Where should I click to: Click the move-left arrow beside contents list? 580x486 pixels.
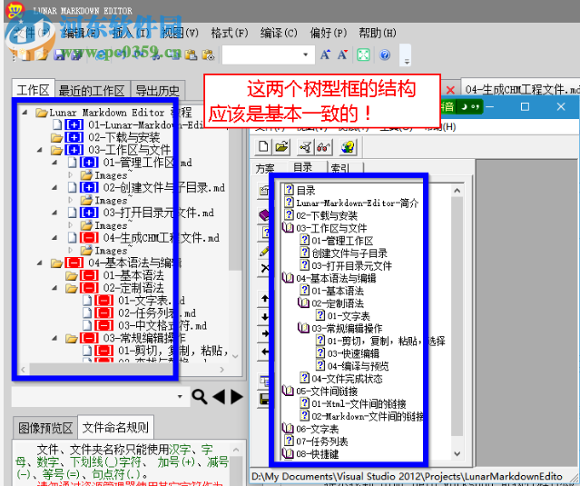point(264,352)
